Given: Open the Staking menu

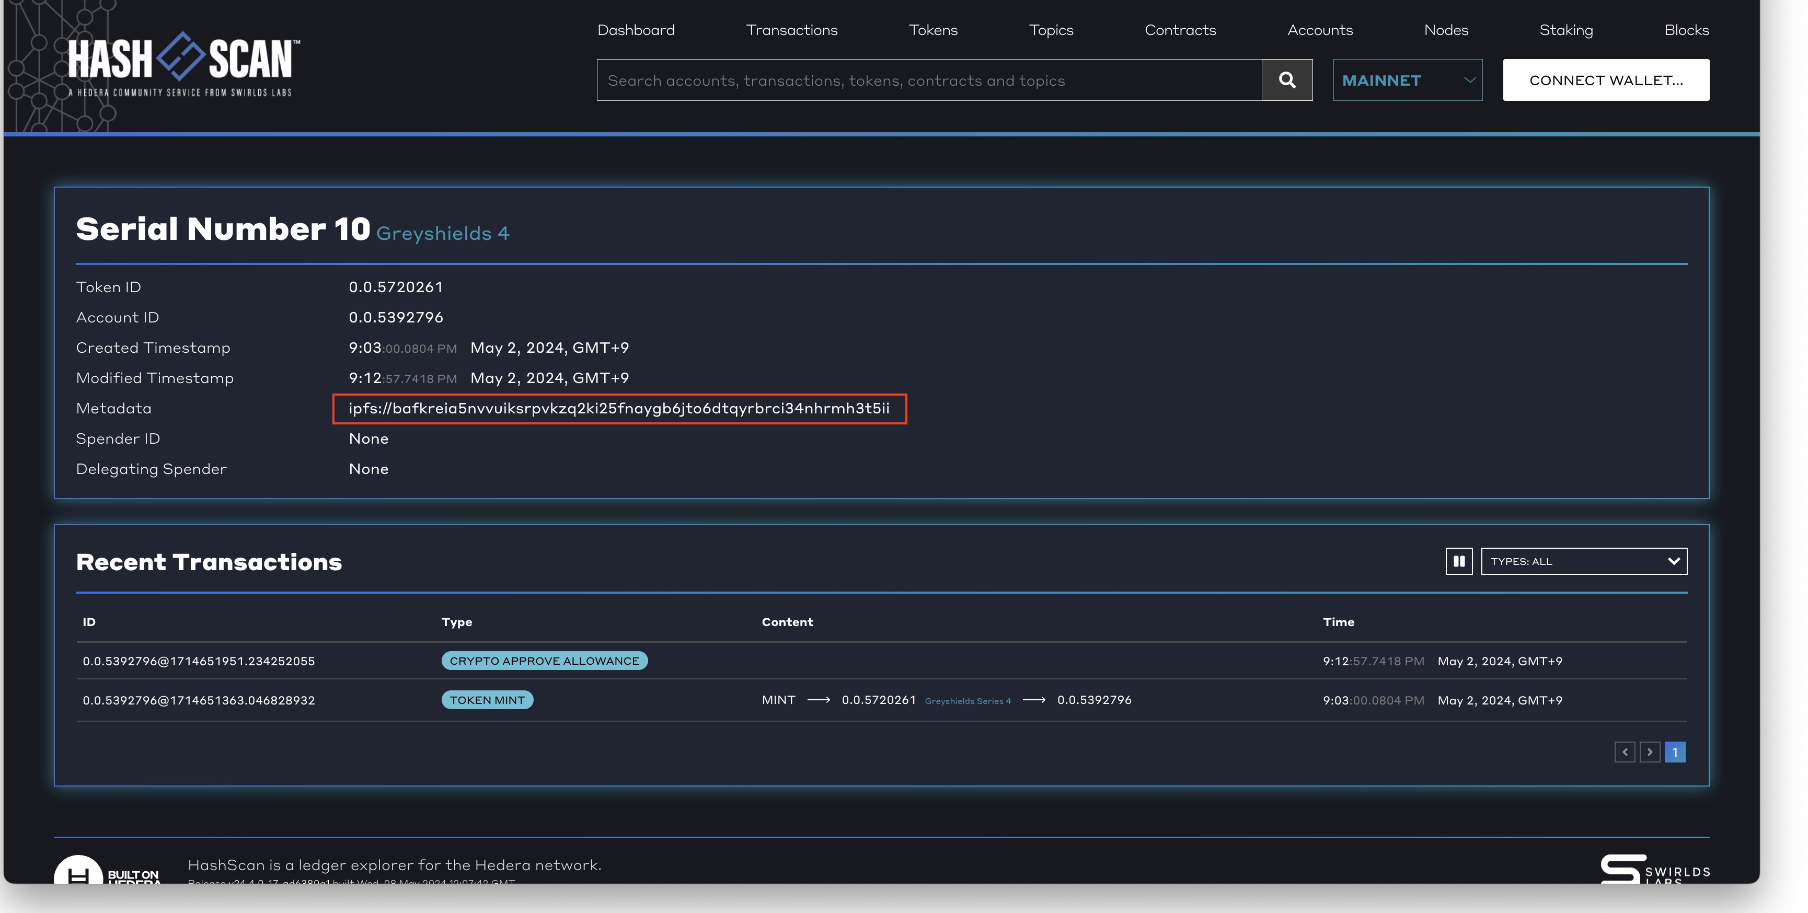Looking at the screenshot, I should pos(1566,29).
